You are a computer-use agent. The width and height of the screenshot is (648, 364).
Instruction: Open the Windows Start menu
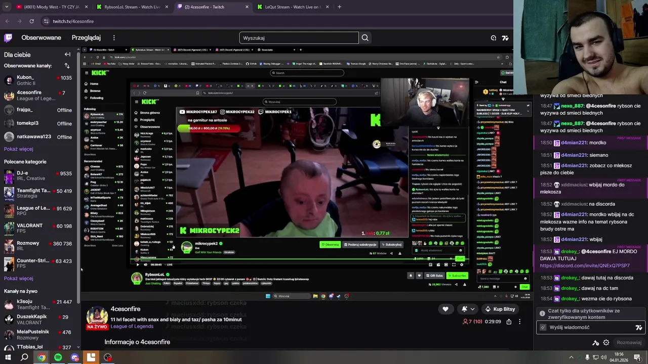click(x=8, y=357)
